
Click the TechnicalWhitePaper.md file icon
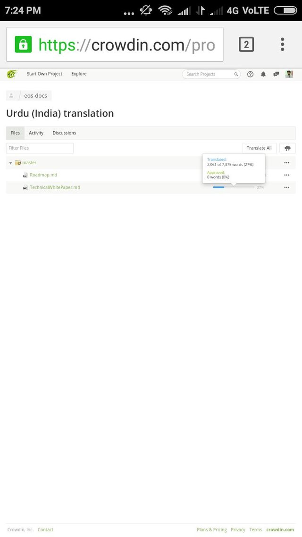point(25,187)
